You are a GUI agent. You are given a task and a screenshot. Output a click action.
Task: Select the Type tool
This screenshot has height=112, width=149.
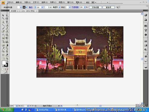(x=7, y=22)
